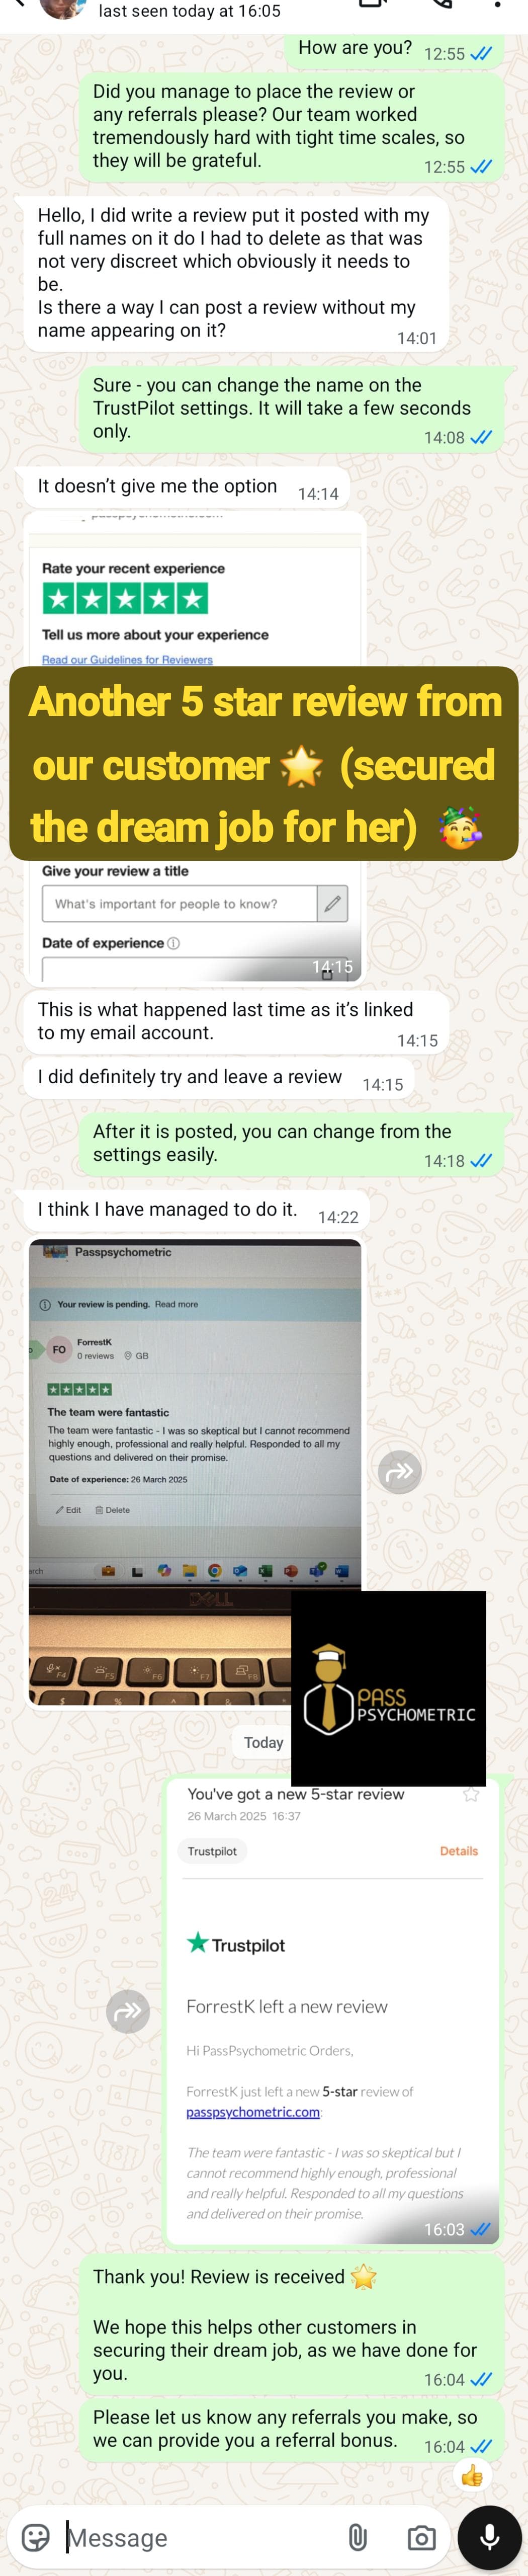This screenshot has width=528, height=2576.
Task: Forward the laptop review photo
Action: (400, 1472)
